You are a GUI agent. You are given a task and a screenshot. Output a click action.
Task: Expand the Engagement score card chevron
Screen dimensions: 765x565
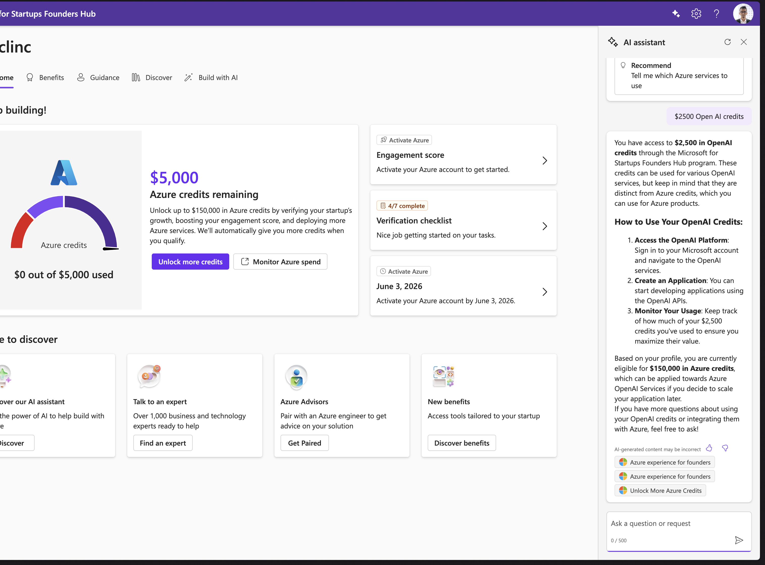coord(545,160)
